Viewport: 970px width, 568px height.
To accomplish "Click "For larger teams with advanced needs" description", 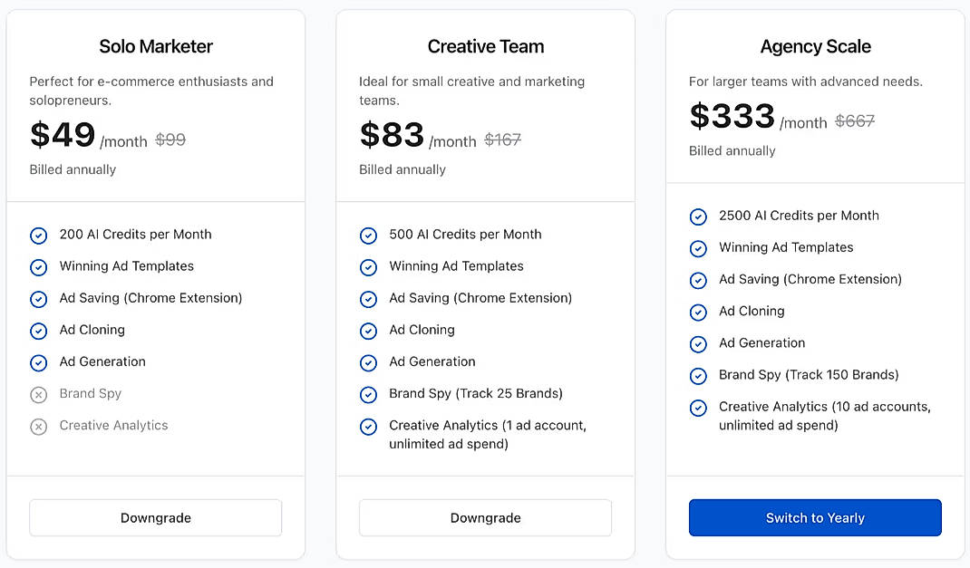I will (805, 82).
